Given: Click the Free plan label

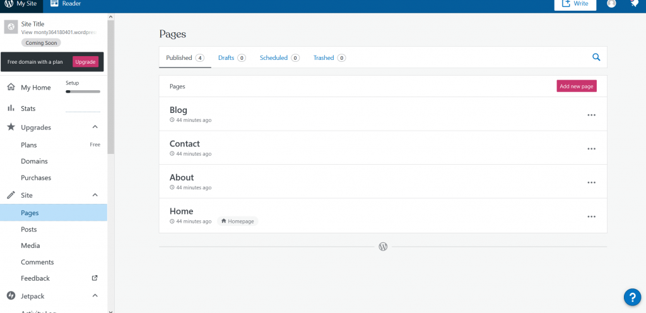Looking at the screenshot, I should pos(95,145).
